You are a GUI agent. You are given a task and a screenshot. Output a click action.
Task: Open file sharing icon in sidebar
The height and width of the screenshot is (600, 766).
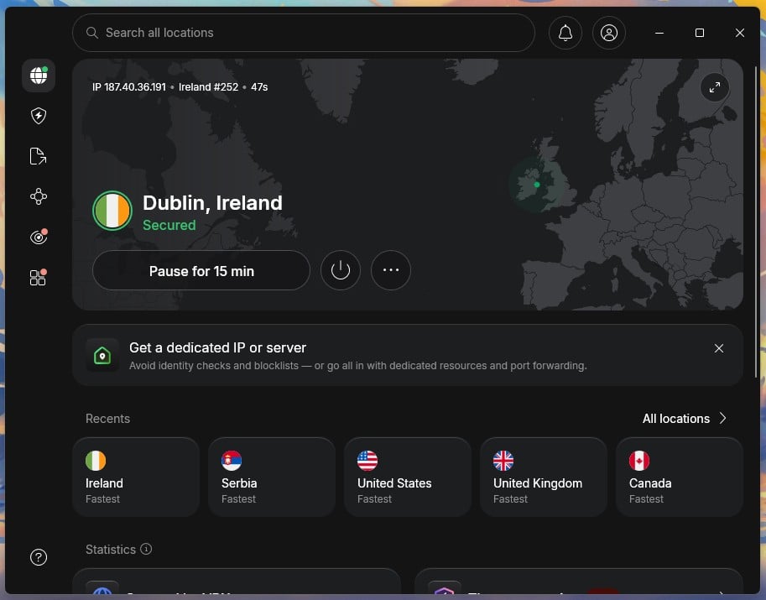(38, 156)
